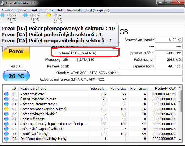
Task: Select second disk with Dobrý blue status
Action: (x=32, y=17)
